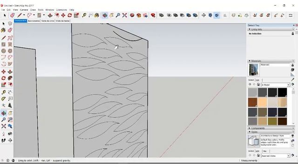298x167 pixels.
Task: Select the brown wood material swatch in second row
Action: pos(252,102)
